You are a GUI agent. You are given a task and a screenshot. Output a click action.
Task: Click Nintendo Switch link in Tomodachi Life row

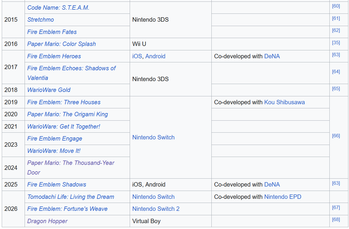click(x=153, y=197)
